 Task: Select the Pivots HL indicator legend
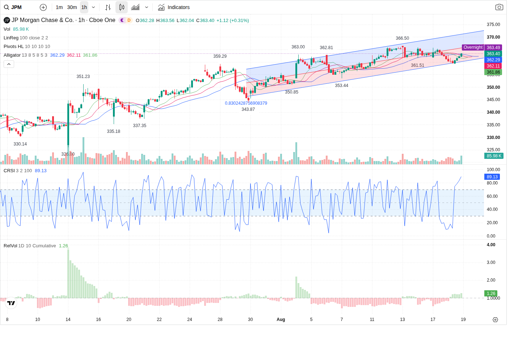[14, 47]
